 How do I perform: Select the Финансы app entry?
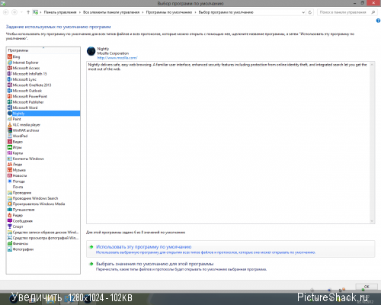pos(18,243)
